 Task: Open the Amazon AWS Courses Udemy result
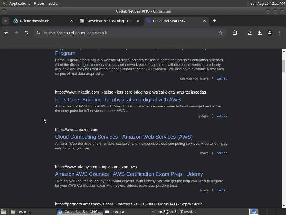coord(129,174)
